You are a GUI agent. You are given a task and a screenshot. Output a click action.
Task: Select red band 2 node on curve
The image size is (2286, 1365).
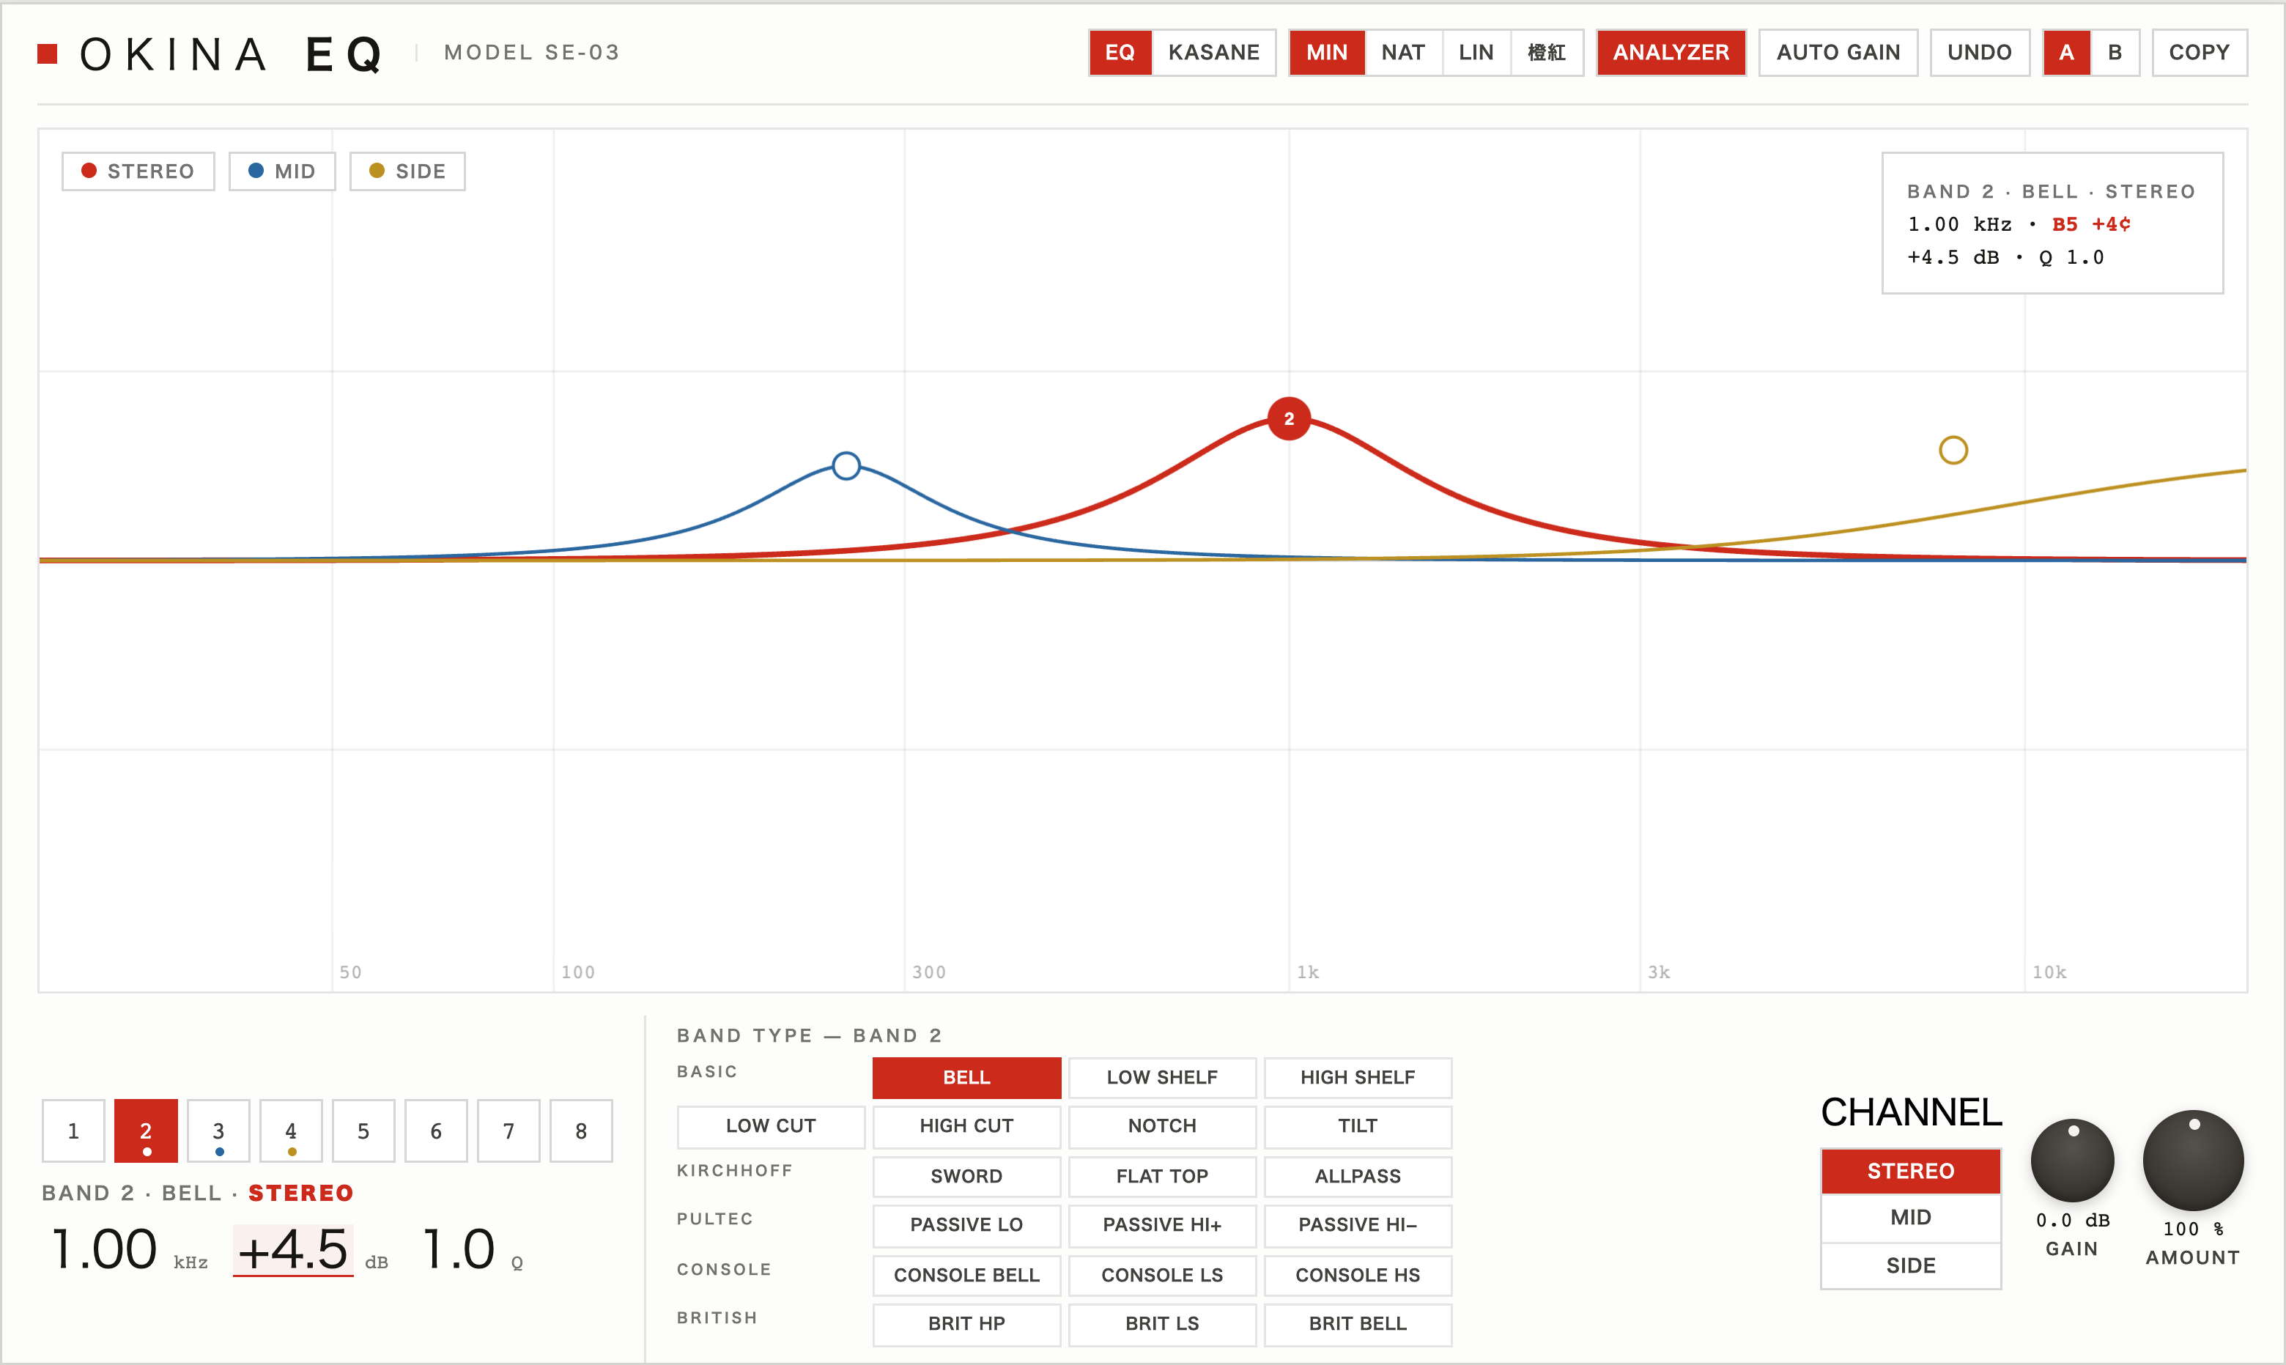point(1288,418)
